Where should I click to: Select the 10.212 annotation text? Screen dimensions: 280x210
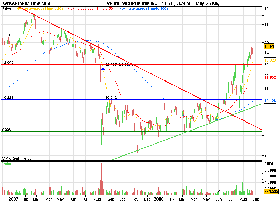pos(111,98)
